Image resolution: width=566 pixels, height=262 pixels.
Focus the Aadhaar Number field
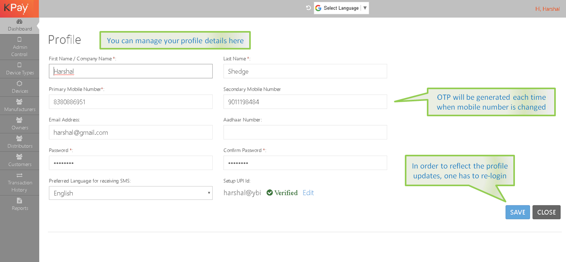[x=305, y=132]
